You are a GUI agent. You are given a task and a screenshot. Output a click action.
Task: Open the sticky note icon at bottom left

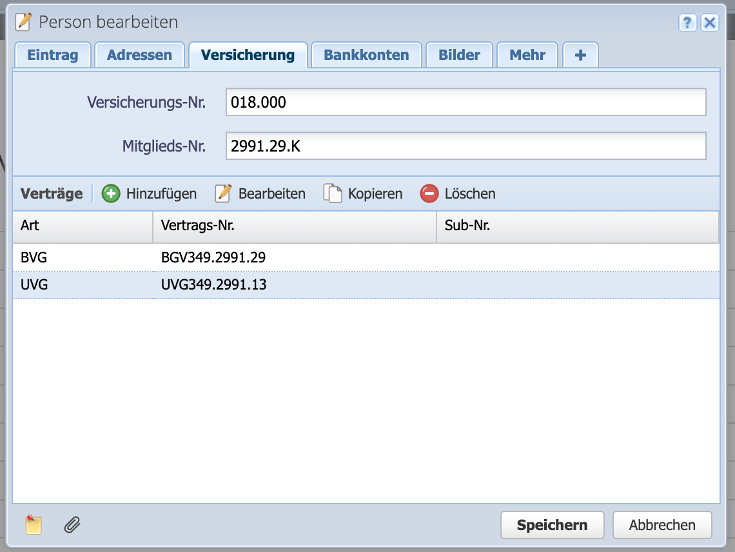tap(34, 525)
